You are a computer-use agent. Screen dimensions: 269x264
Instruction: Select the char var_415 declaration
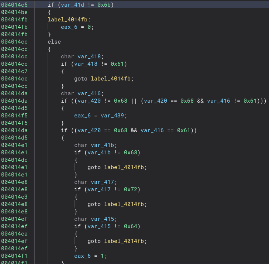[96, 219]
